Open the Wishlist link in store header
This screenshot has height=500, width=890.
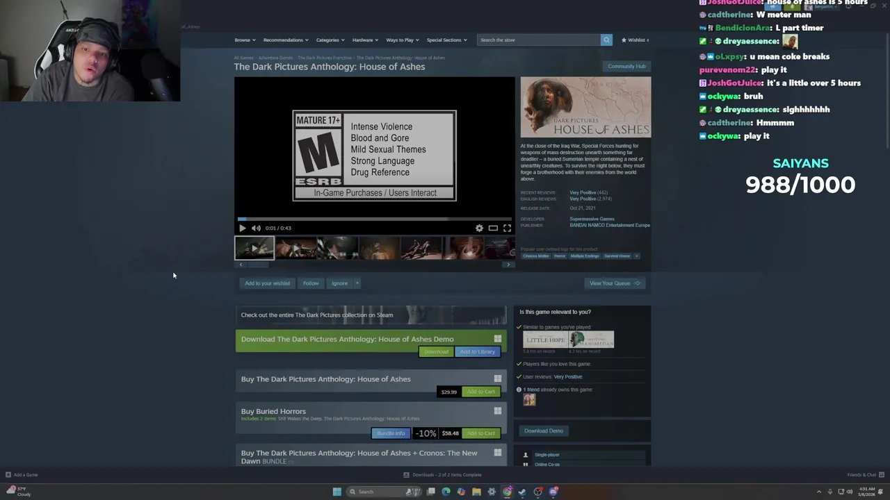pyautogui.click(x=635, y=40)
